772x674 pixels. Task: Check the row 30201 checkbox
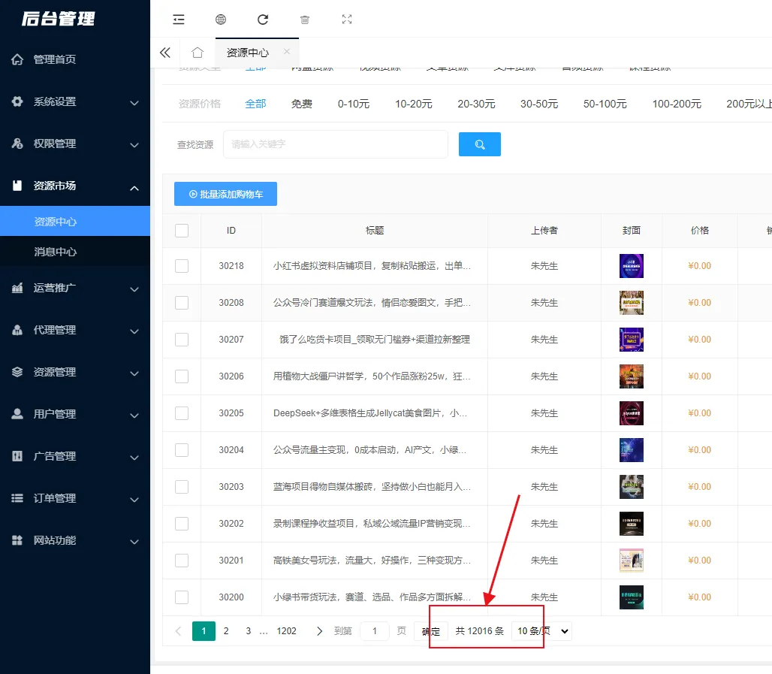[x=182, y=561]
